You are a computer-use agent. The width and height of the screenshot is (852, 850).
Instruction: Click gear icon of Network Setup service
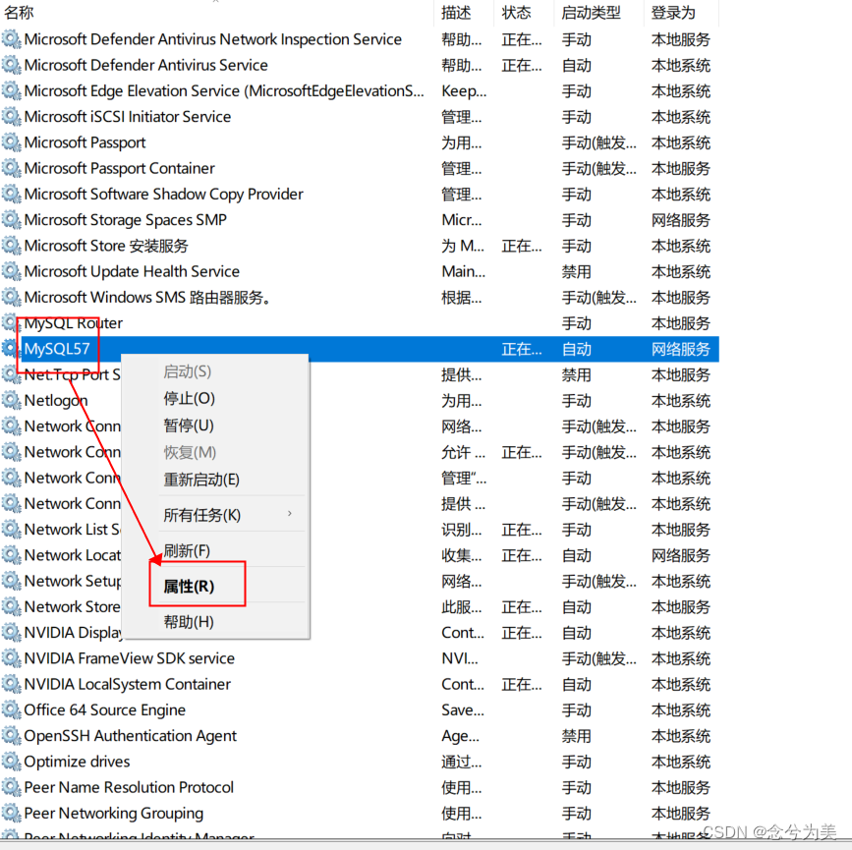[x=11, y=581]
